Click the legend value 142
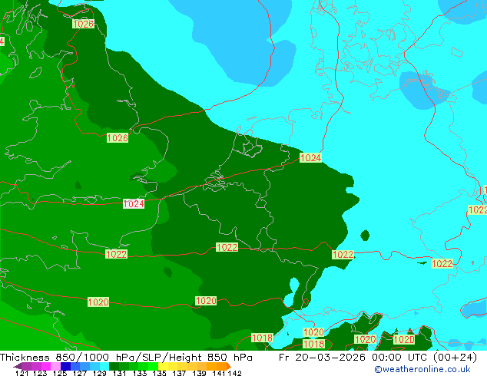Screen dimensions: 487x376 click(x=234, y=373)
